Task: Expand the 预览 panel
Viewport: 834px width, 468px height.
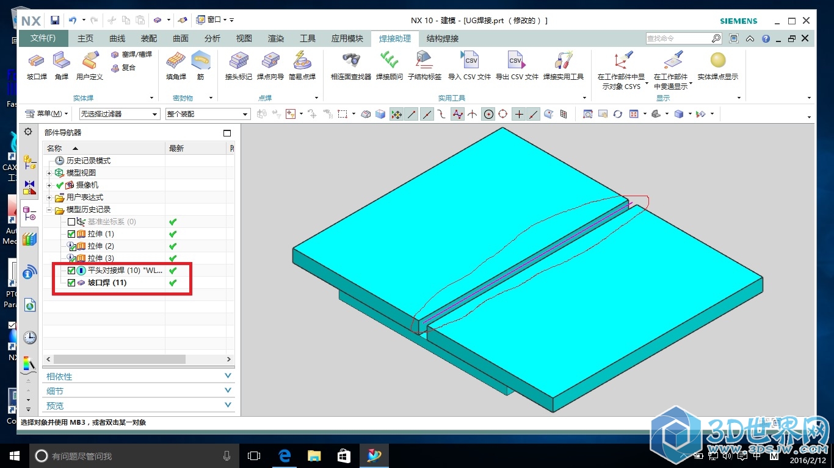Action: [139, 405]
